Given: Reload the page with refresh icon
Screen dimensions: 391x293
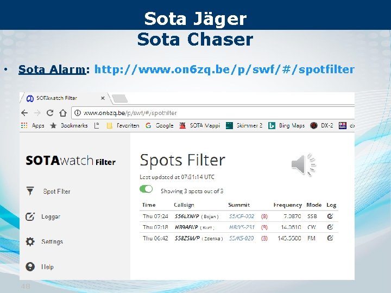Looking at the screenshot, I should coord(50,113).
